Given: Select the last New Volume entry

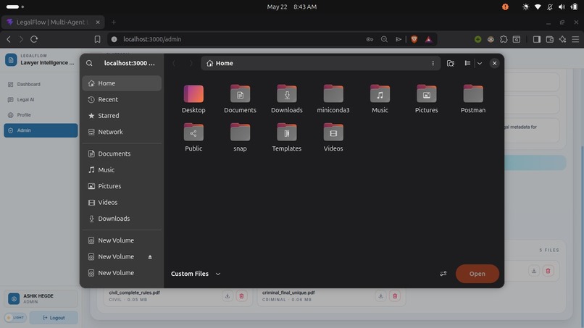Looking at the screenshot, I should [122, 273].
